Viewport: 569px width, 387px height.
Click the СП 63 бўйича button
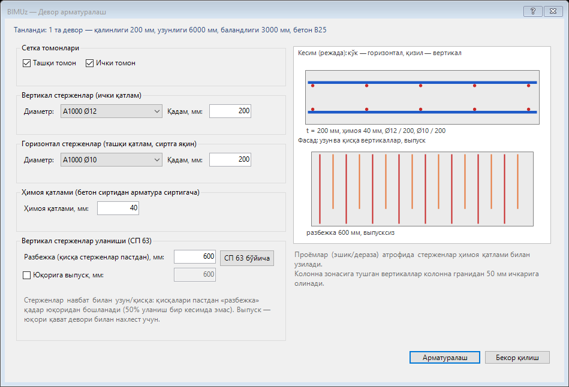(247, 258)
